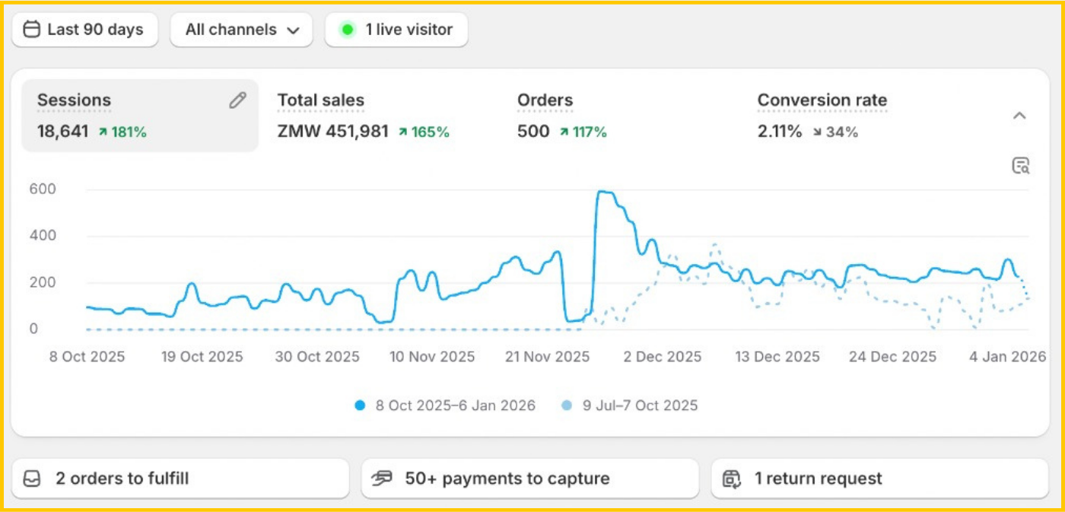This screenshot has height=512, width=1065.
Task: Open the chart report explore icon
Action: pyautogui.click(x=1020, y=166)
